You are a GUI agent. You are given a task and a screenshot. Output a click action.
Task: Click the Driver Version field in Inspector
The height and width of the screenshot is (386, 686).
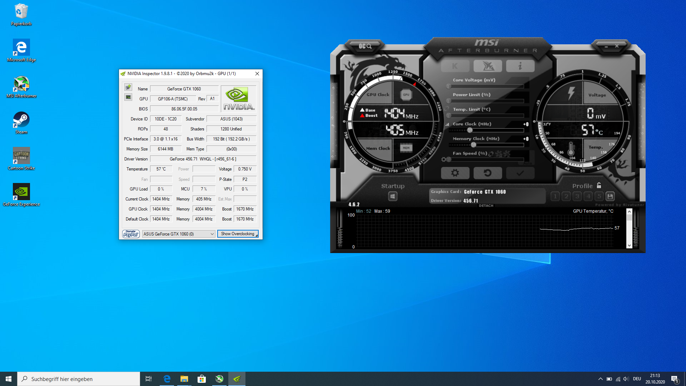pyautogui.click(x=203, y=159)
